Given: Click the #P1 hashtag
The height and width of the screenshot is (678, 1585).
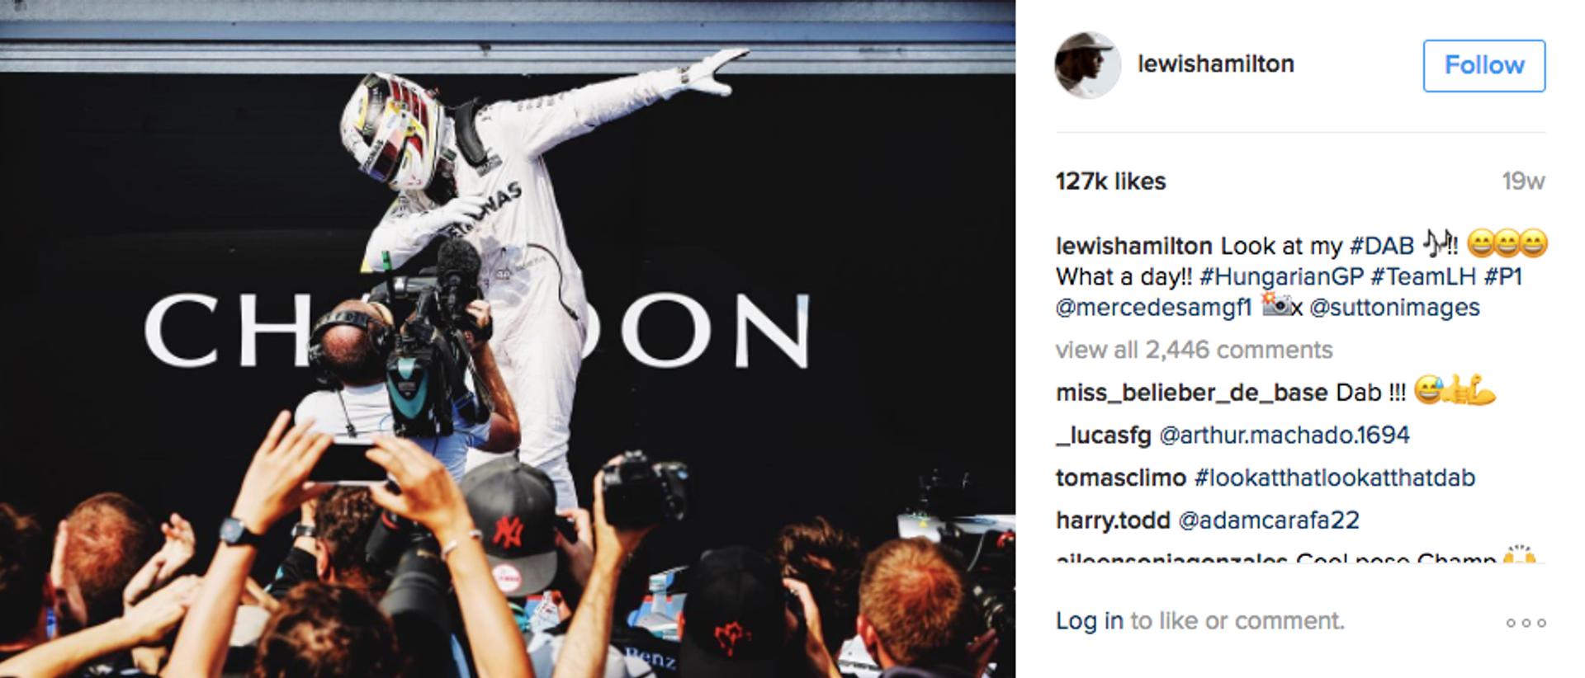Looking at the screenshot, I should tap(1503, 276).
